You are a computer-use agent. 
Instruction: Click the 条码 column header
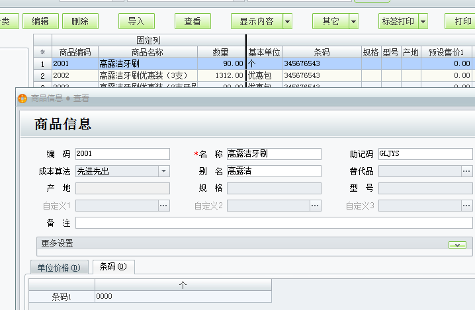click(x=322, y=52)
